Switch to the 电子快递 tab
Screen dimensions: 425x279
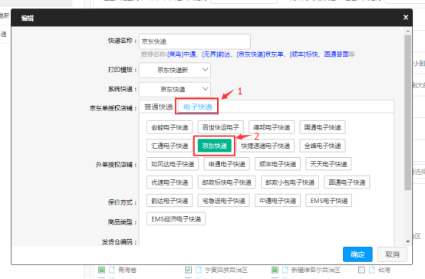pos(198,107)
